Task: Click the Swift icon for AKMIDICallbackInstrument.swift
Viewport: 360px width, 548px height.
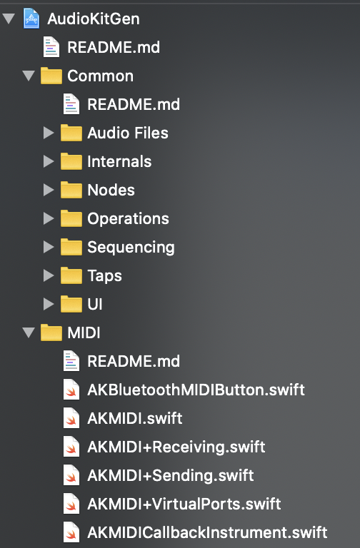Action: click(71, 532)
